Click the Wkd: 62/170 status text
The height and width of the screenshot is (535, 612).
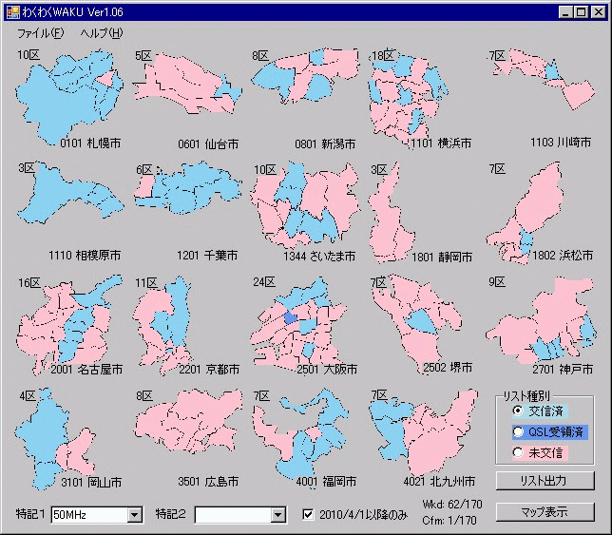(x=452, y=505)
